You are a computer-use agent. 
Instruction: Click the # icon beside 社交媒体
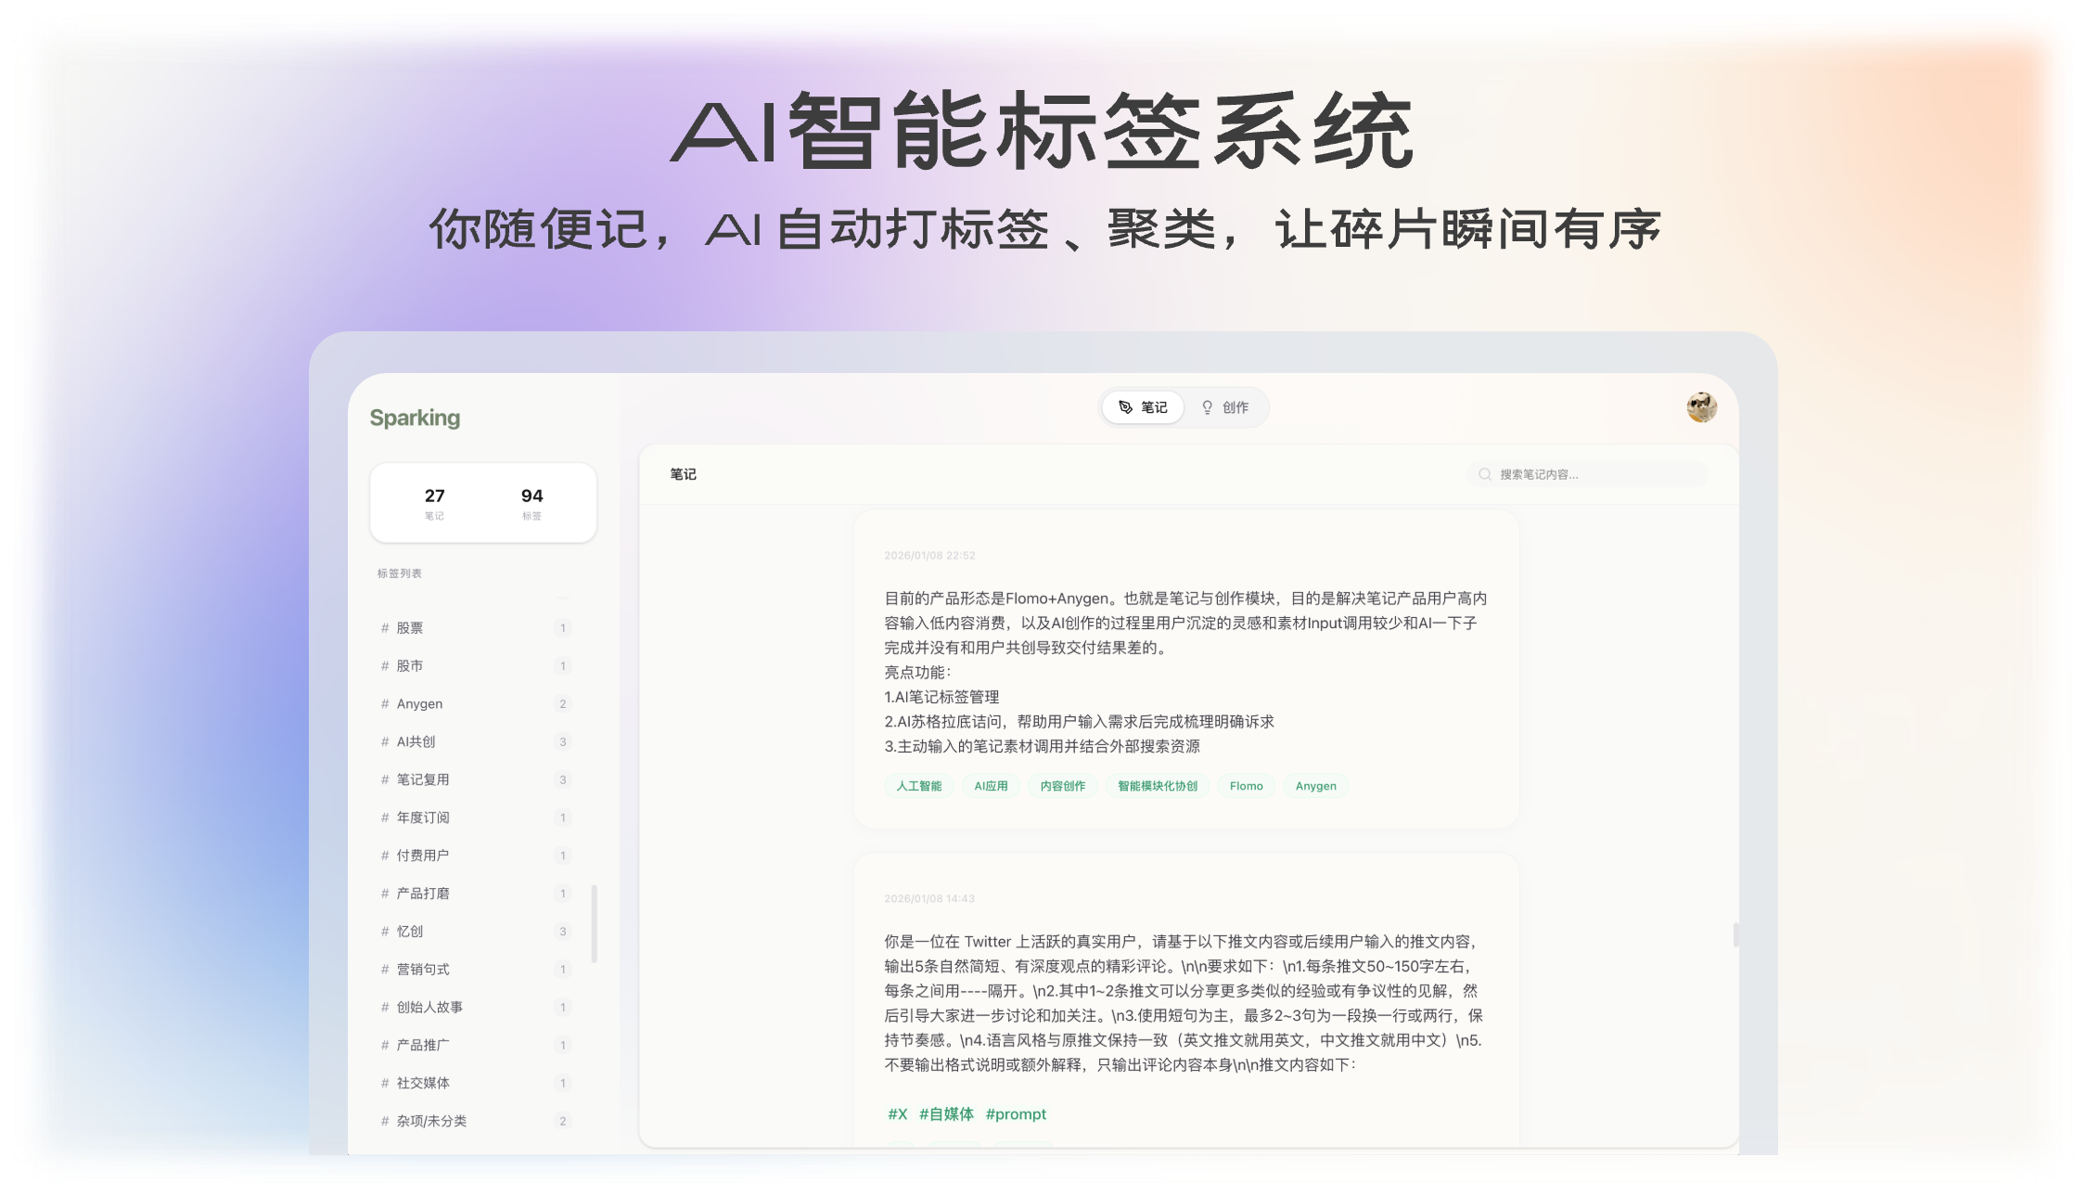tap(385, 1082)
